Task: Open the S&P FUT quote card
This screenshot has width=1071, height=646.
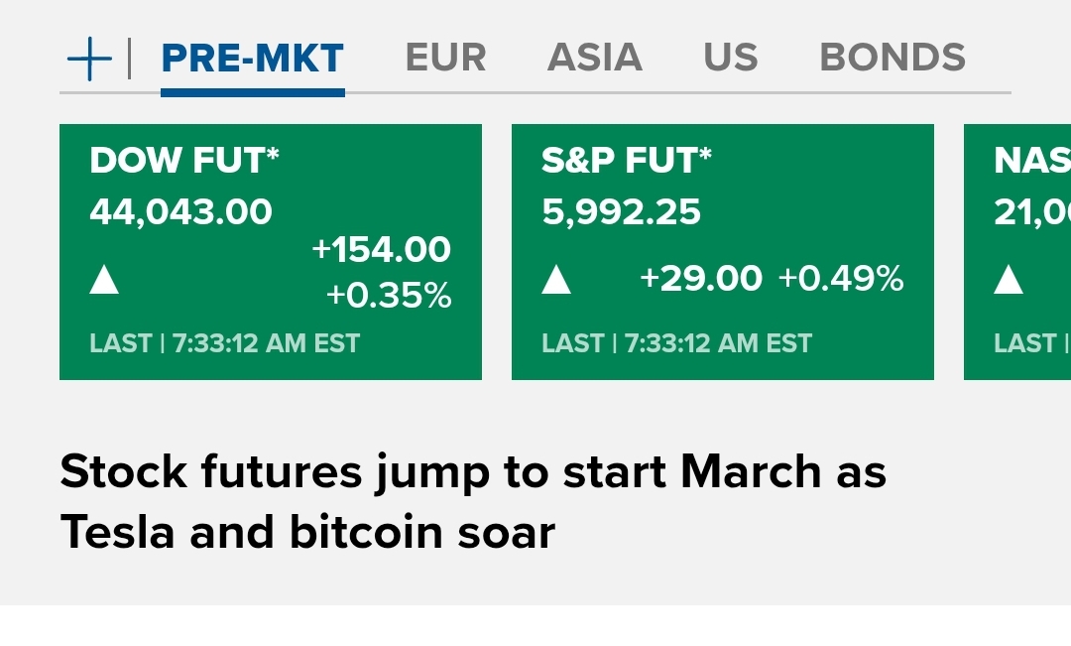Action: pos(723,252)
